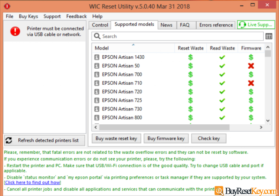Click Reset Waste dollar icon for Artisan 710

tap(191, 83)
